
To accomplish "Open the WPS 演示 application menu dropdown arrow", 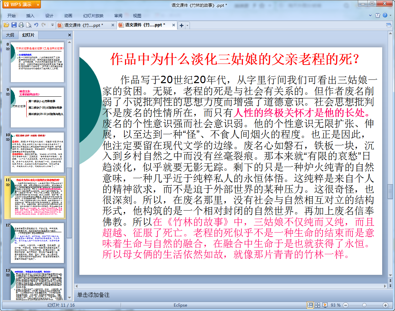I will pyautogui.click(x=38, y=4).
